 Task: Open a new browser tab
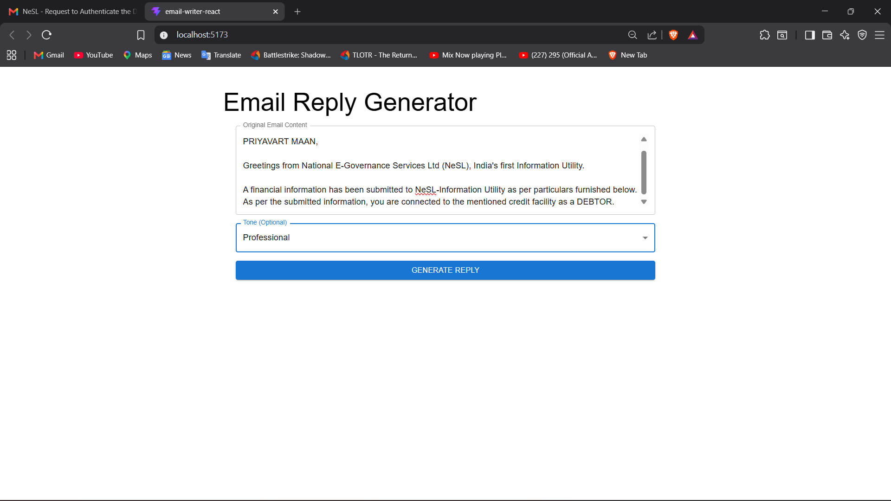297,12
